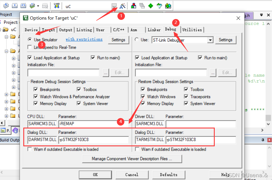Click the OK button
The image size is (272, 180).
pos(95,175)
